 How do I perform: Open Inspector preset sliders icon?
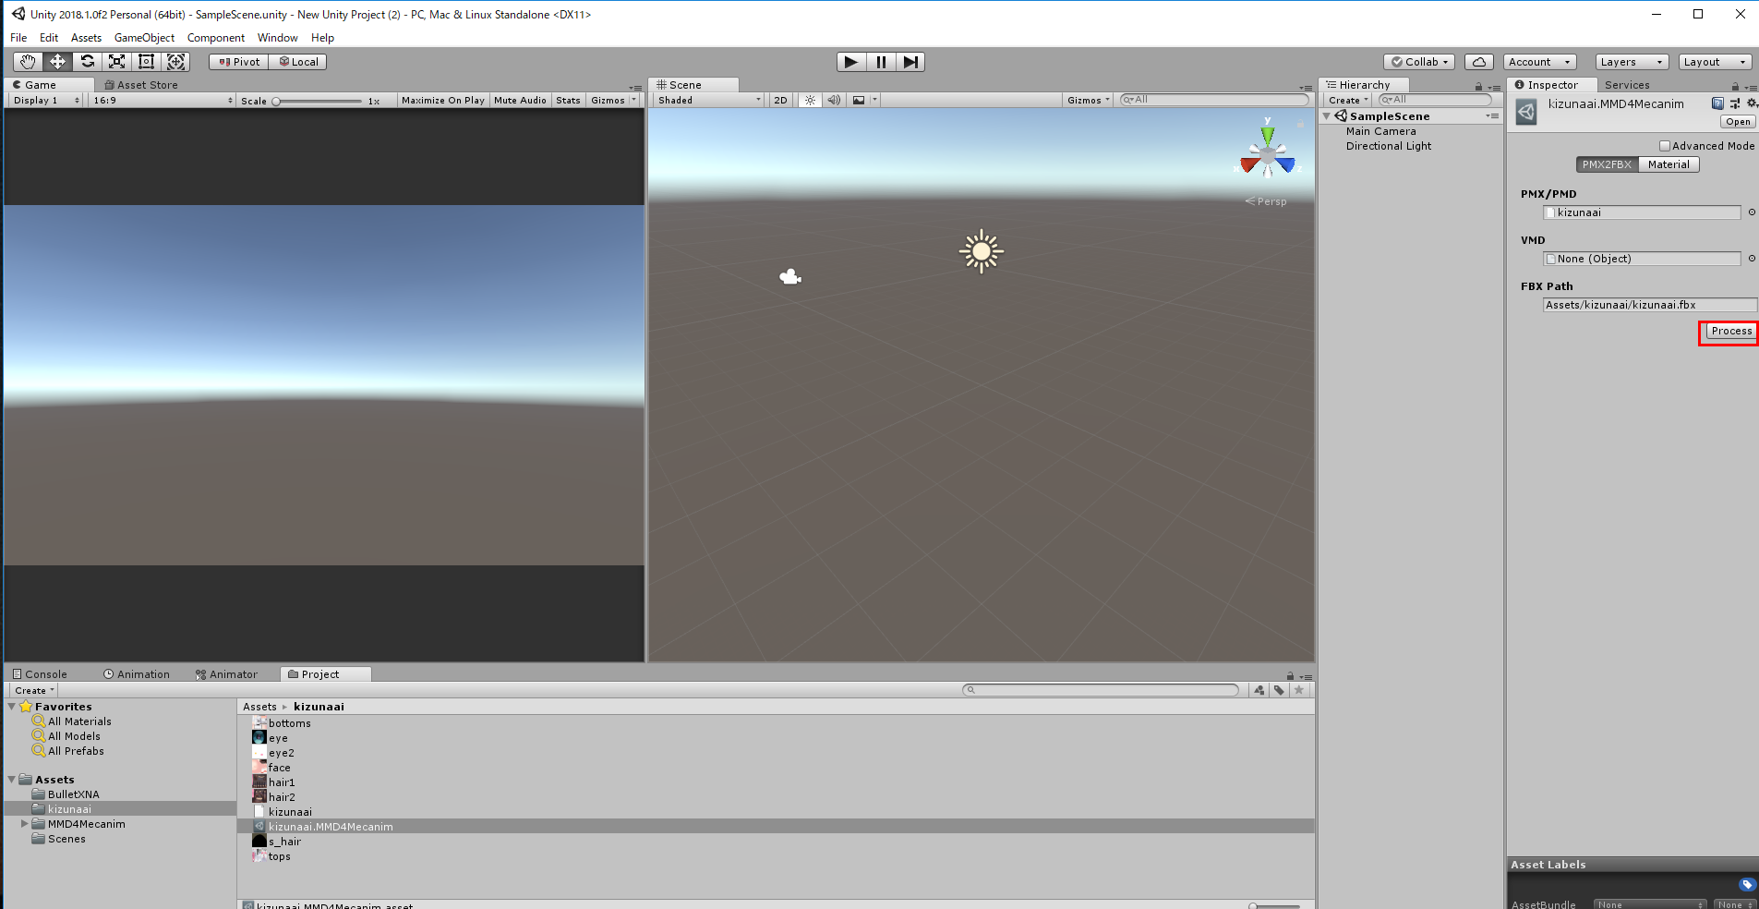[x=1735, y=103]
